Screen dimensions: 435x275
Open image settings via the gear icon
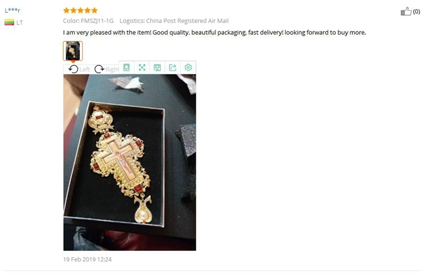(x=188, y=67)
